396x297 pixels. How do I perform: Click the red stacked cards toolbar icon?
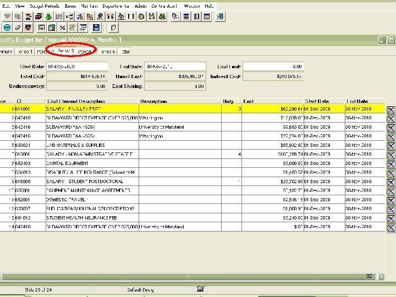point(38,16)
